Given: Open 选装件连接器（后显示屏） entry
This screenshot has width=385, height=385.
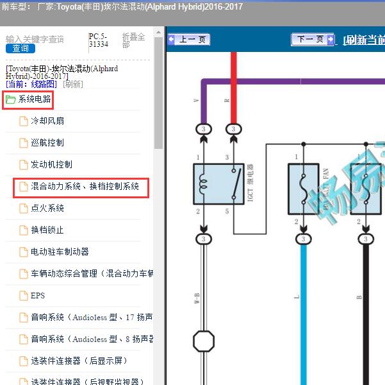Looking at the screenshot, I should pos(79,361).
